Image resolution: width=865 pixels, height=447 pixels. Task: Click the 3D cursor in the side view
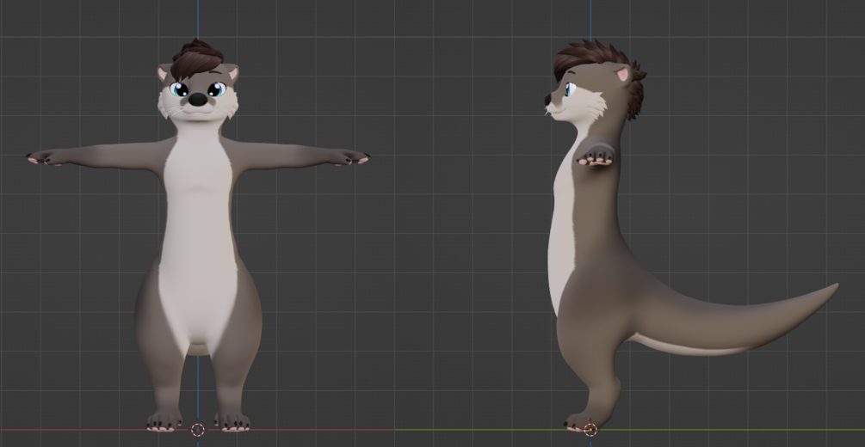click(590, 430)
